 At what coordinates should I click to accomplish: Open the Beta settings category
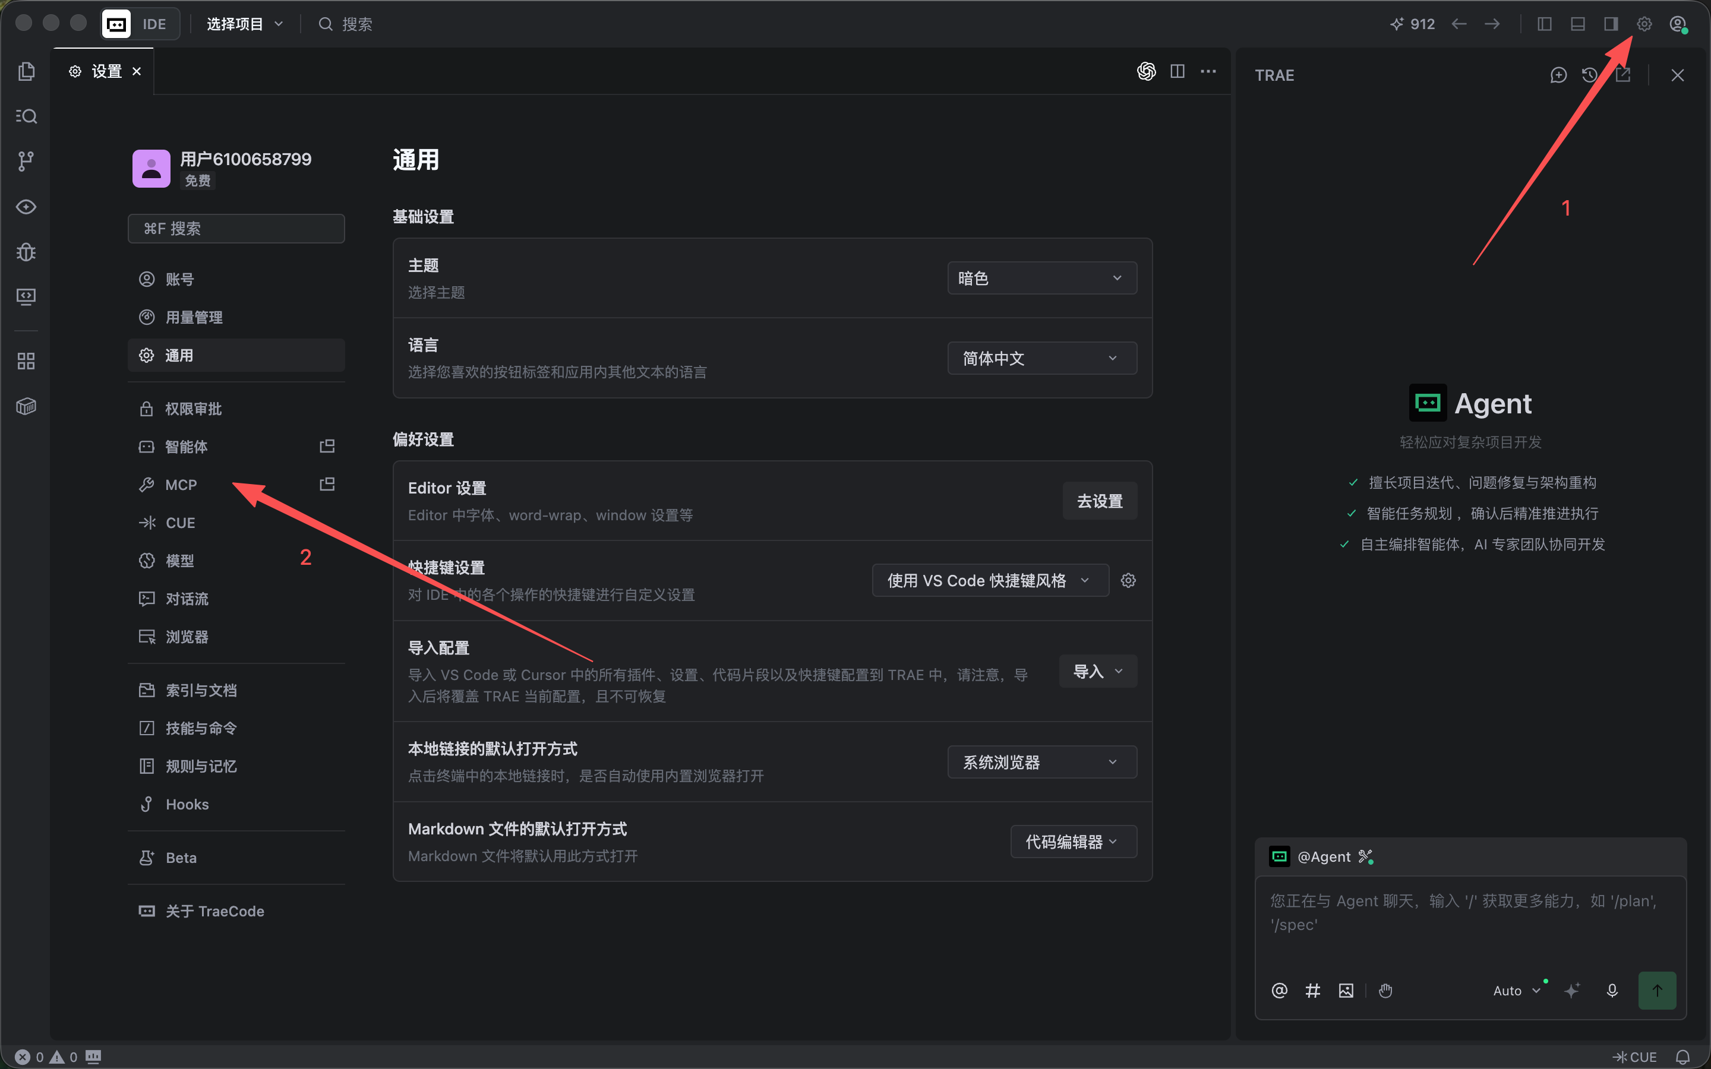tap(236, 858)
